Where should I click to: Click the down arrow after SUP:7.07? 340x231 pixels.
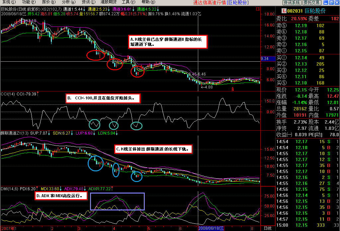coord(49,133)
